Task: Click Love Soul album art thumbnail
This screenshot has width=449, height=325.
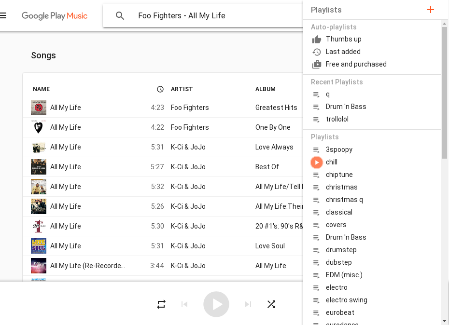Action: tap(38, 246)
